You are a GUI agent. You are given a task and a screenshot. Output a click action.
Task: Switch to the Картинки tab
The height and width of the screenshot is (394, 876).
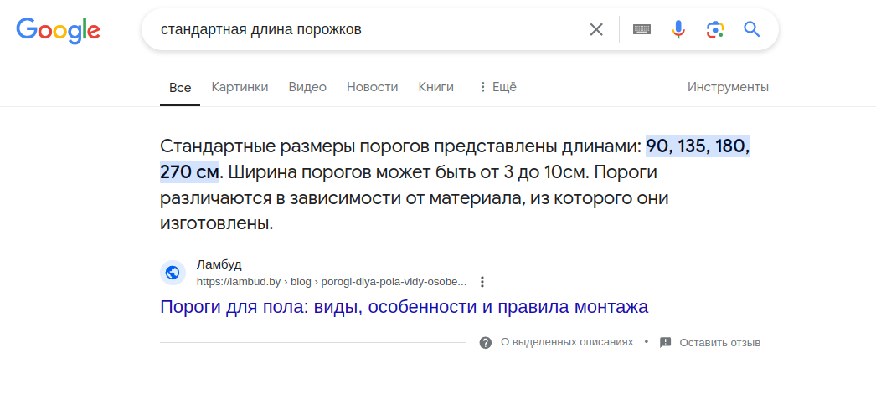click(240, 87)
